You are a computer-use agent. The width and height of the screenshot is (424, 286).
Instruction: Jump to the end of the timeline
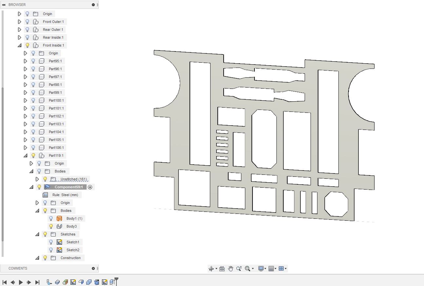(x=37, y=282)
